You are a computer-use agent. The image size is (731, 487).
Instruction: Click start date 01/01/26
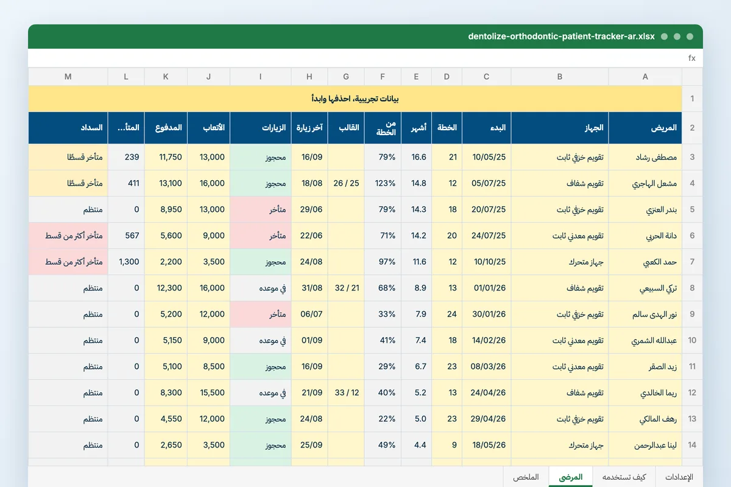487,288
